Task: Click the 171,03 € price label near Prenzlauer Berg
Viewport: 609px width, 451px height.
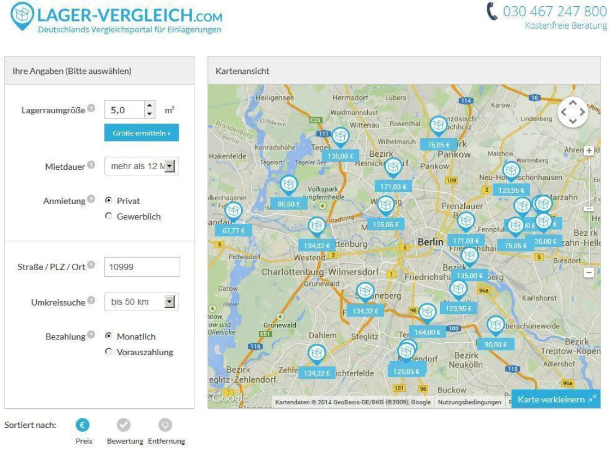Action: click(466, 241)
